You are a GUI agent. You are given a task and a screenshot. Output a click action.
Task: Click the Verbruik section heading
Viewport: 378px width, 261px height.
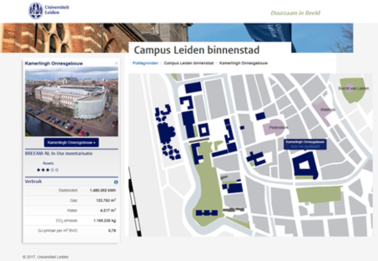[x=33, y=181]
